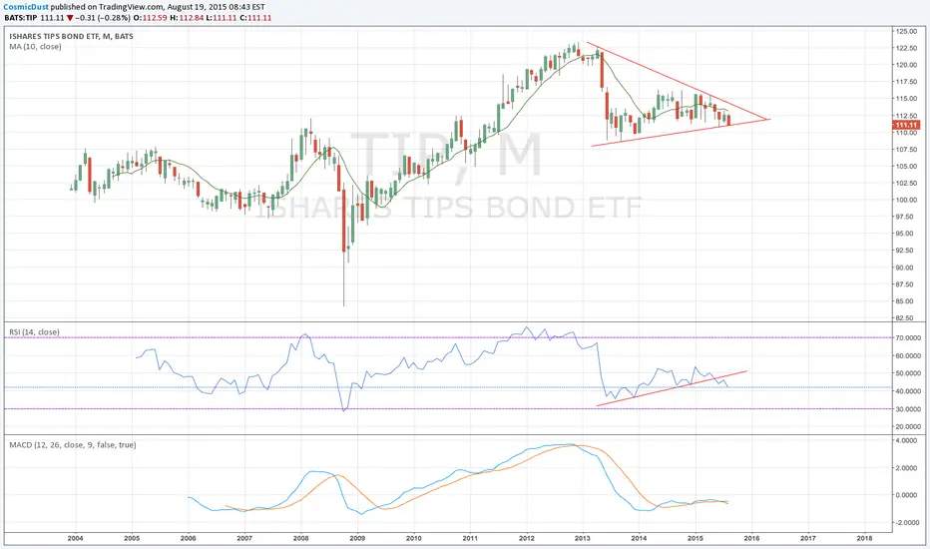Click the 117.50 price axis label
The image size is (930, 549).
pos(907,82)
